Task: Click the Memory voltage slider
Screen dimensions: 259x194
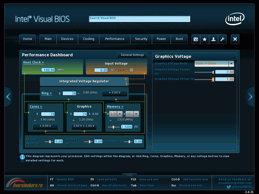Action: 114,127
